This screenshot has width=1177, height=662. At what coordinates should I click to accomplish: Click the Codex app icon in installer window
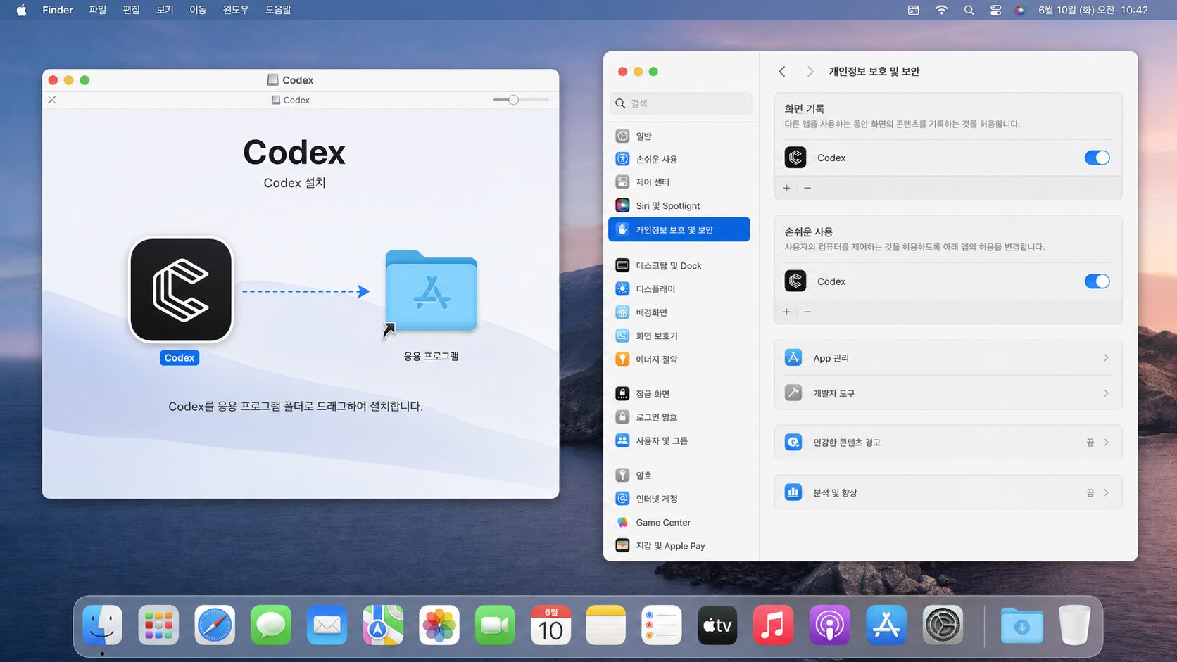tap(181, 290)
